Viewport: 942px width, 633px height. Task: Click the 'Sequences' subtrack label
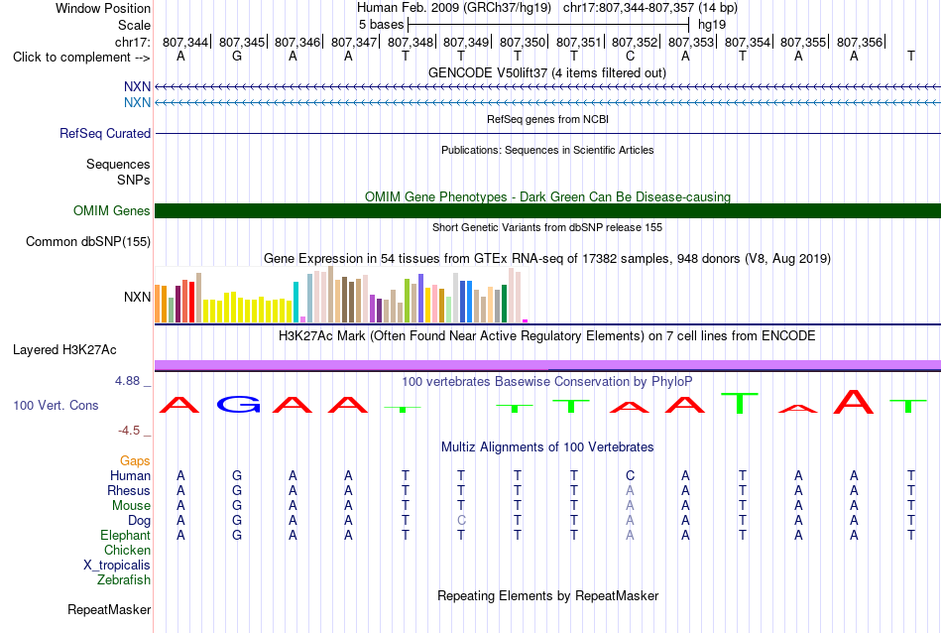click(118, 164)
